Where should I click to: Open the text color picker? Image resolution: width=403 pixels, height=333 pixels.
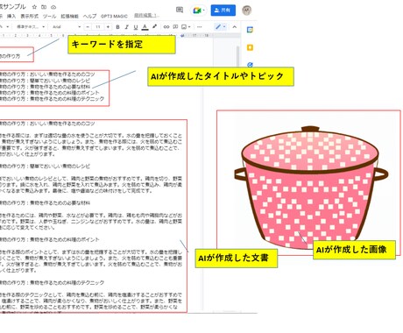pos(145,27)
